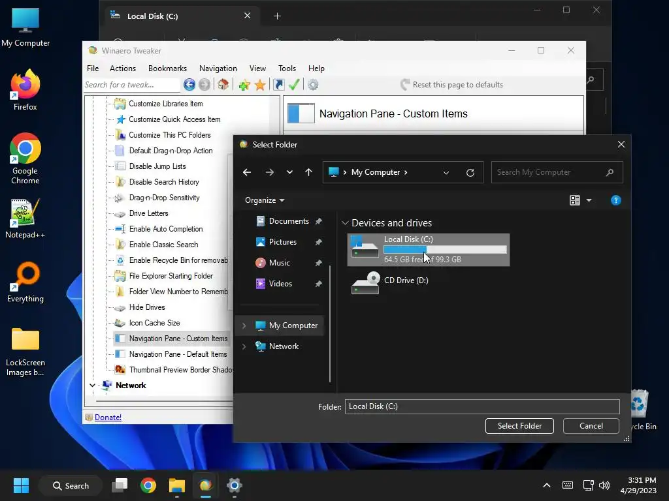Go to Winaero Tweaker home page icon
The height and width of the screenshot is (501, 669).
[223, 85]
